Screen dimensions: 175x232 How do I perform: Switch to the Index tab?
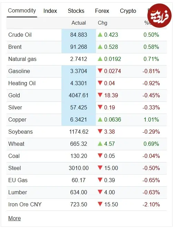[x=50, y=11]
